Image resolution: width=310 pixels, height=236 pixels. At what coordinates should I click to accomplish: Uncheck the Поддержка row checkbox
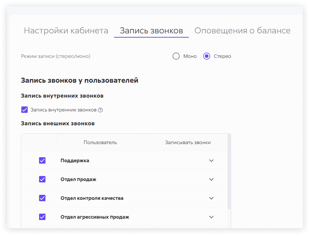pyautogui.click(x=42, y=160)
